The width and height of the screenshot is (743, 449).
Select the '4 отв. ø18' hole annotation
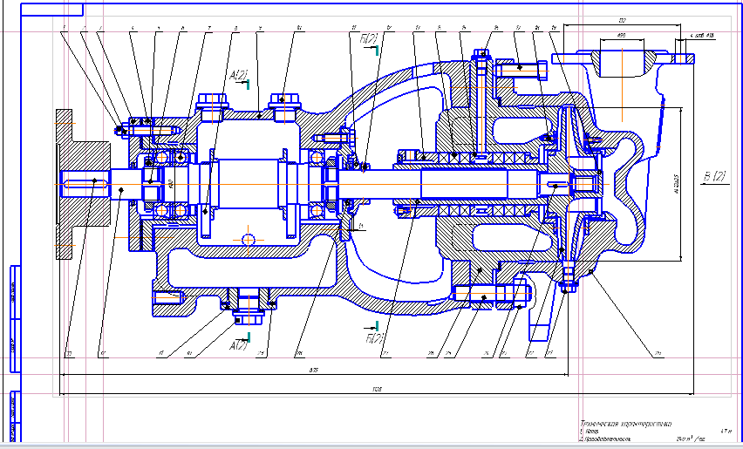coord(702,36)
